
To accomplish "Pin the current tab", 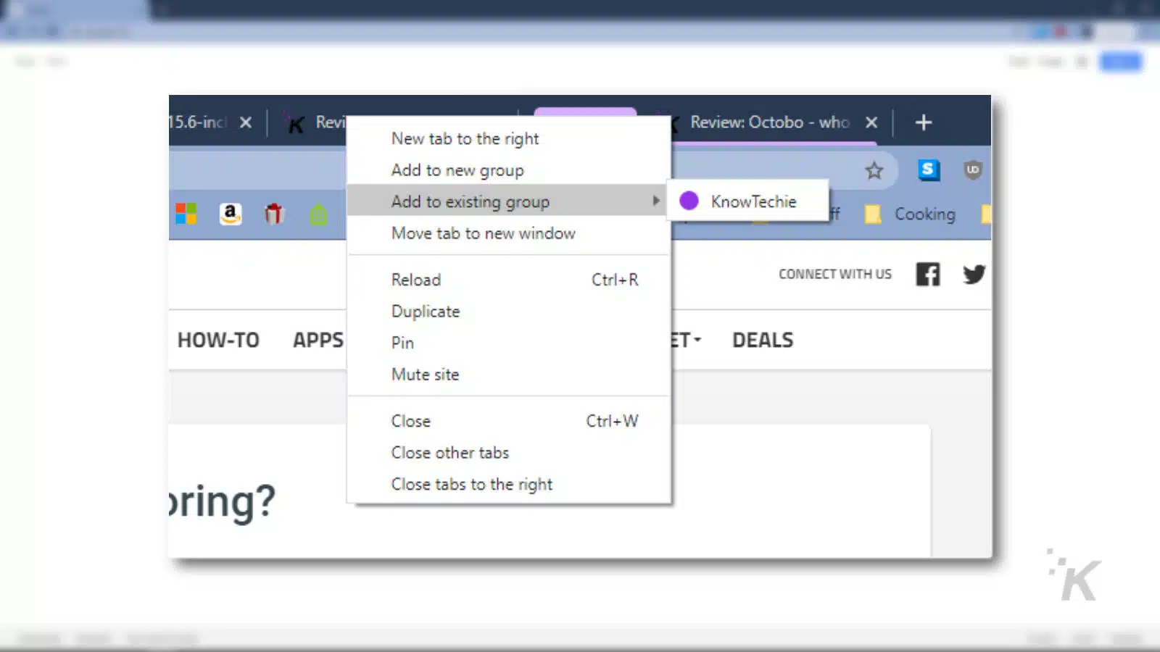I will (402, 343).
